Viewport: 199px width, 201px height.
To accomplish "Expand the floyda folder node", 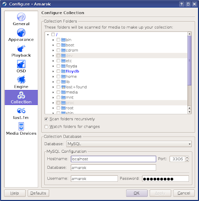I will click(53, 66).
